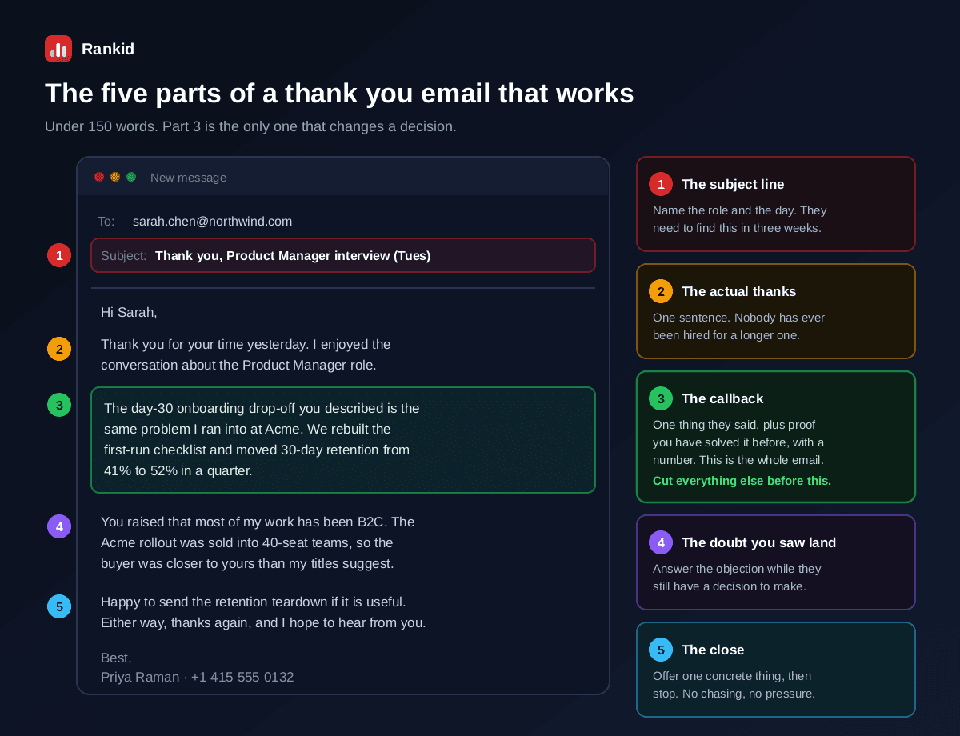Viewport: 960px width, 736px height.
Task: Click the red window dot in New message
Action: pyautogui.click(x=99, y=177)
